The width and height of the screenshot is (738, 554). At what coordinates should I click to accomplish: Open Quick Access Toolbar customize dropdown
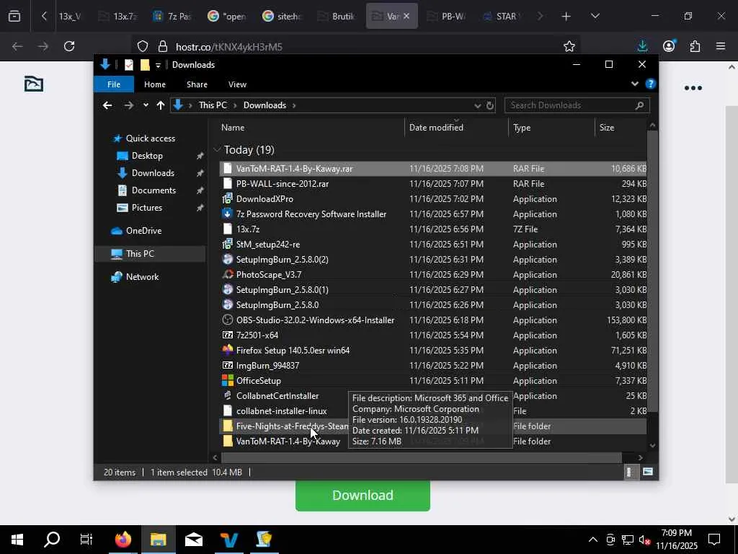158,65
